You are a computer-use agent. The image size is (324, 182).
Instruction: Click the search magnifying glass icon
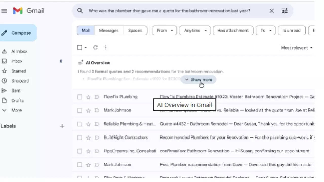[x=80, y=11]
